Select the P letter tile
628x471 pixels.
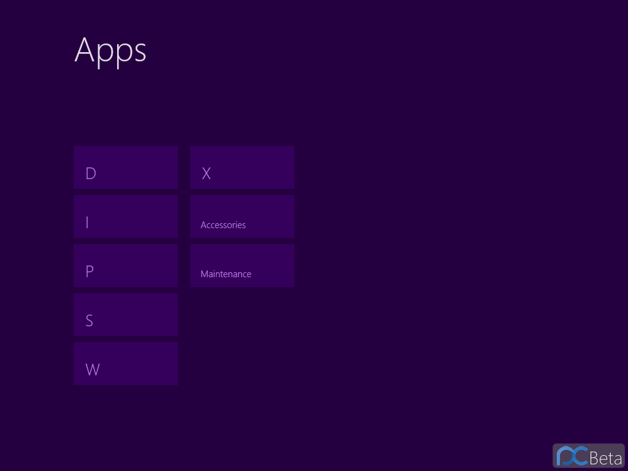coord(125,266)
